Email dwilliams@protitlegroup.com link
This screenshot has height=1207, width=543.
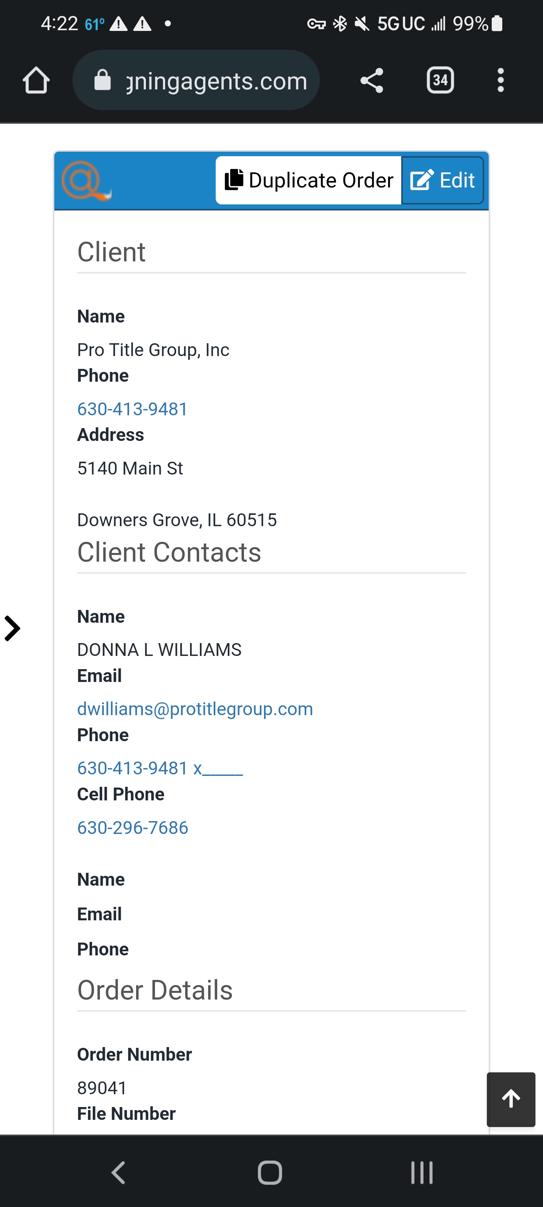195,709
